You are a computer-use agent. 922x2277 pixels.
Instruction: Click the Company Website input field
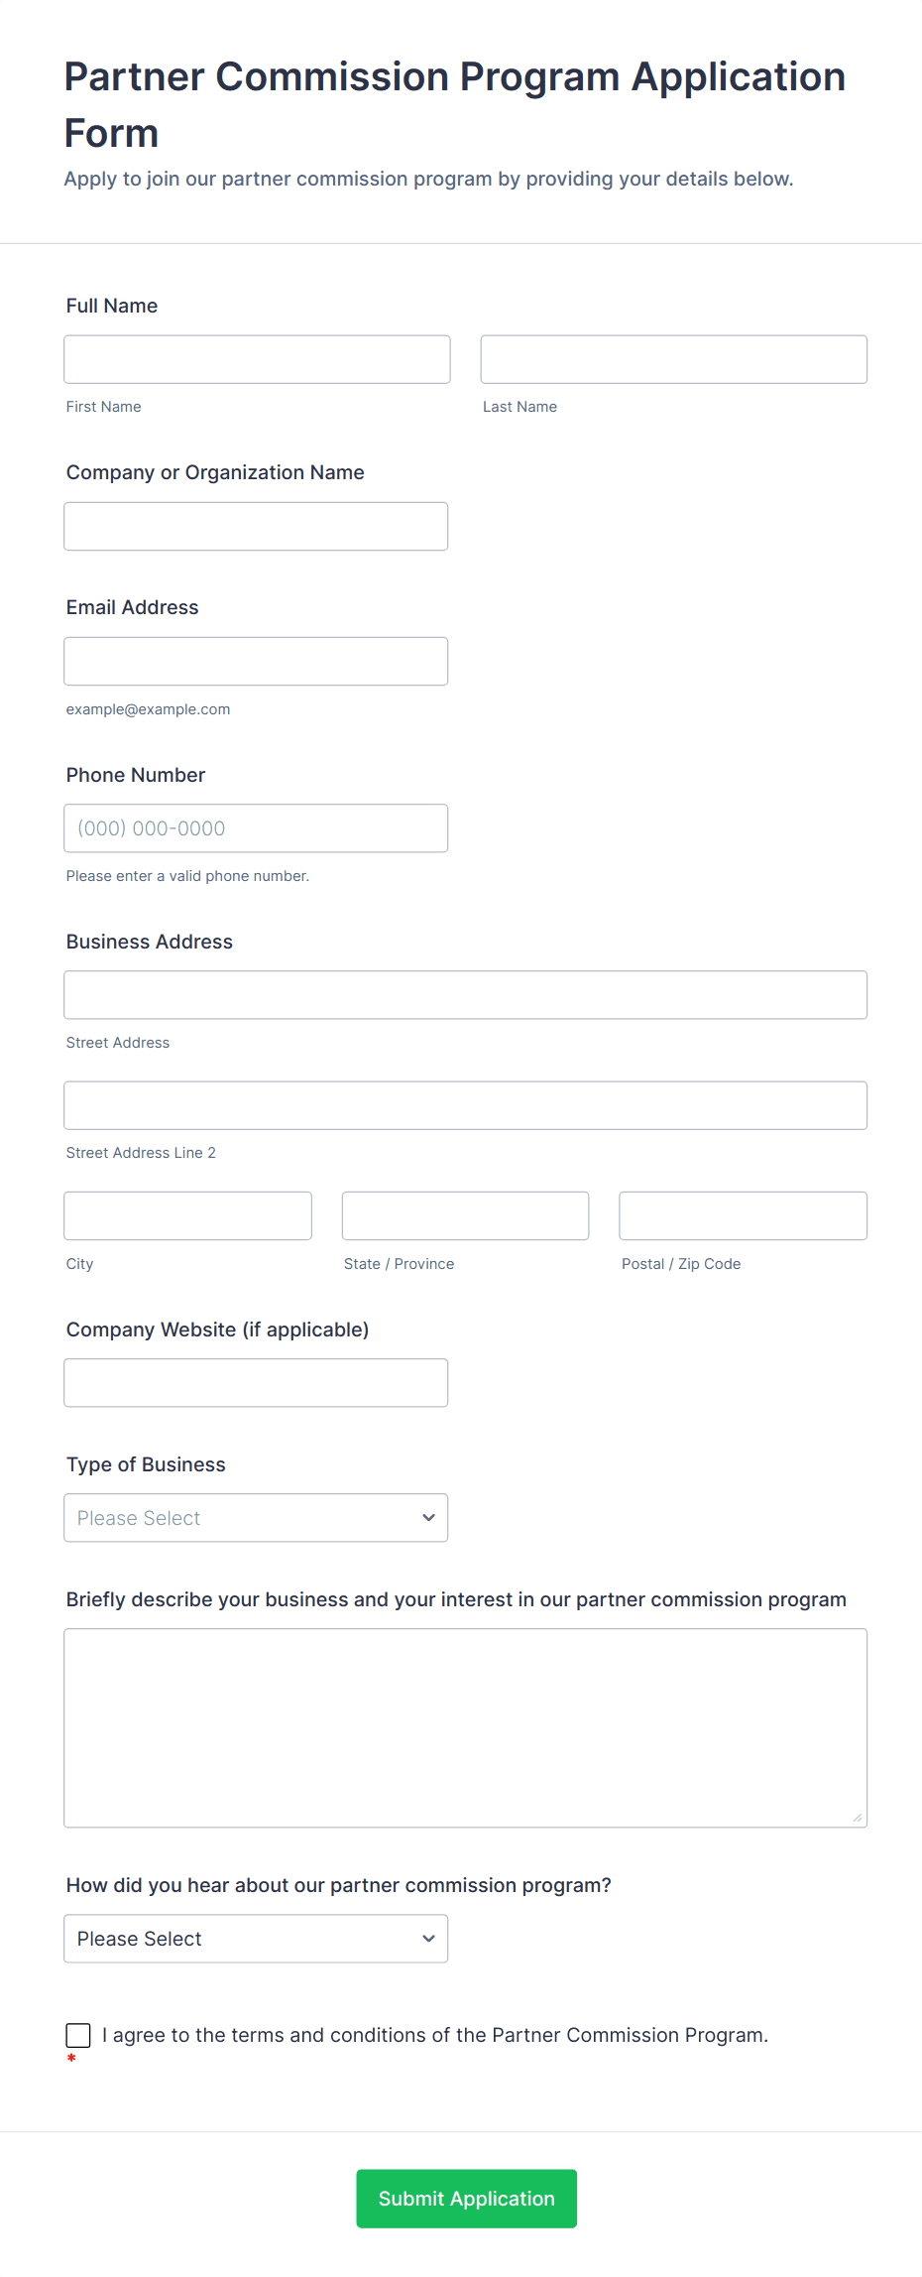pos(256,1382)
